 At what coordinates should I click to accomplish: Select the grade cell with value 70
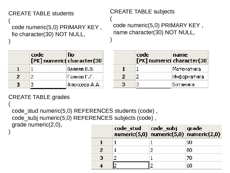[203, 158]
